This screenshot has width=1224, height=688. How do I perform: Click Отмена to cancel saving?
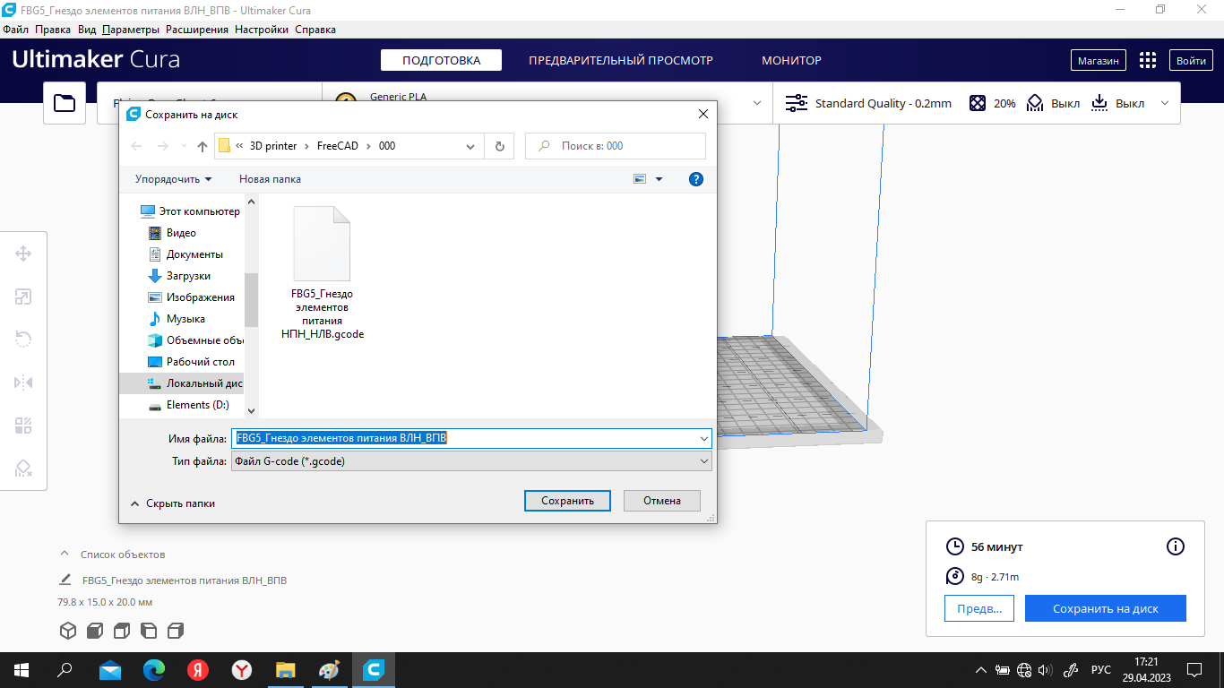pyautogui.click(x=662, y=501)
